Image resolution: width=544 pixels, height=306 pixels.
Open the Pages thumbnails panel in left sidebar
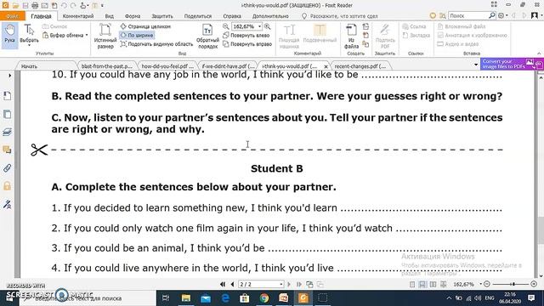tap(7, 114)
